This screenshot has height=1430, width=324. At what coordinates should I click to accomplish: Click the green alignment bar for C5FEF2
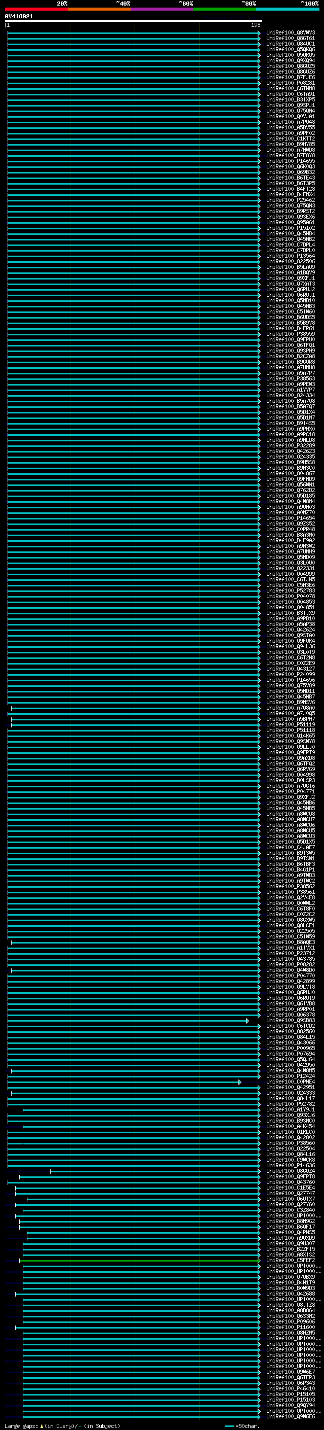[140, 1260]
